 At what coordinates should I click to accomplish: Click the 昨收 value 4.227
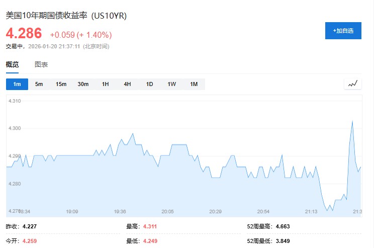click(30, 226)
